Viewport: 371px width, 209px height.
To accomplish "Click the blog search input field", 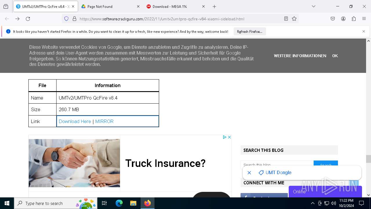I will click(277, 165).
